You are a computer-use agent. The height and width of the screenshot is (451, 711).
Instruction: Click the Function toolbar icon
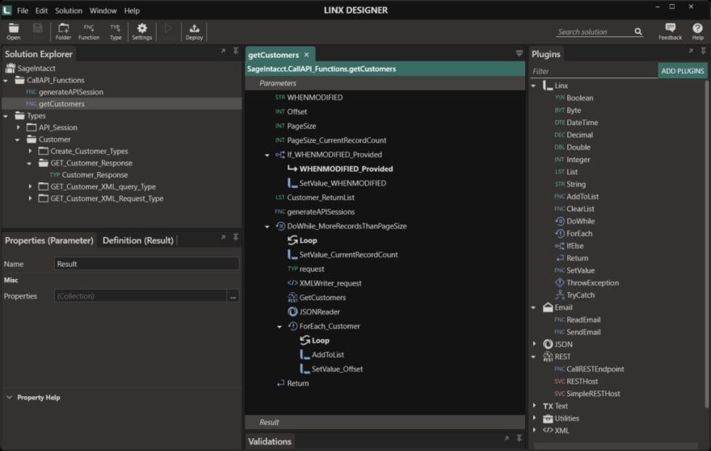(x=89, y=31)
